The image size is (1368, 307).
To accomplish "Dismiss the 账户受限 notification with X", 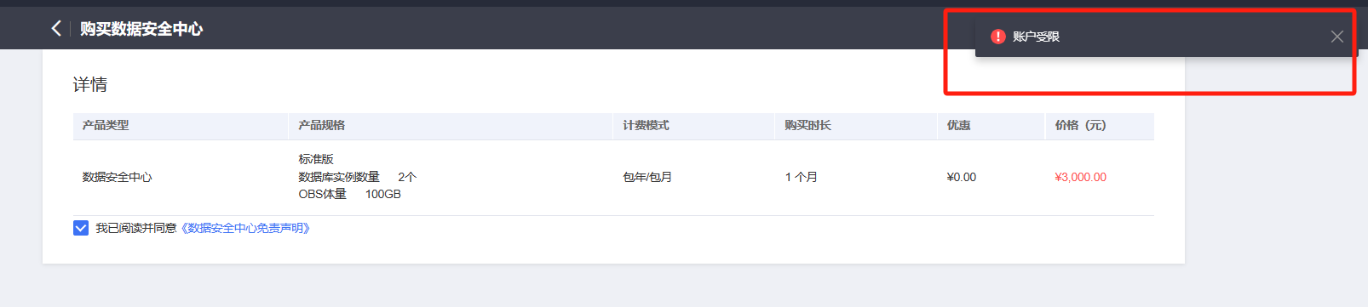I will 1336,37.
